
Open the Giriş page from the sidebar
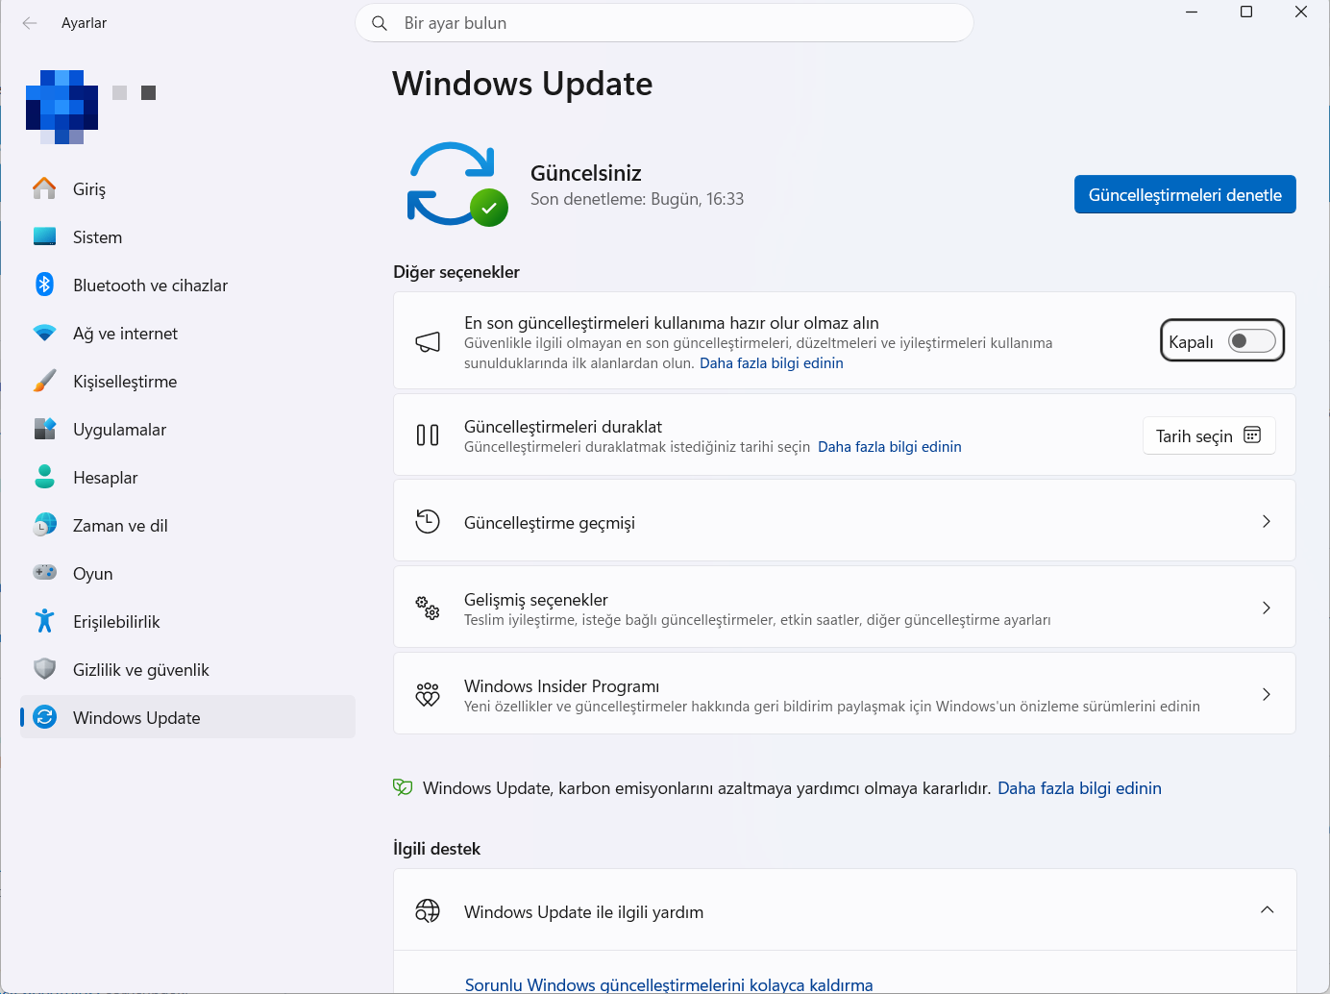point(187,188)
